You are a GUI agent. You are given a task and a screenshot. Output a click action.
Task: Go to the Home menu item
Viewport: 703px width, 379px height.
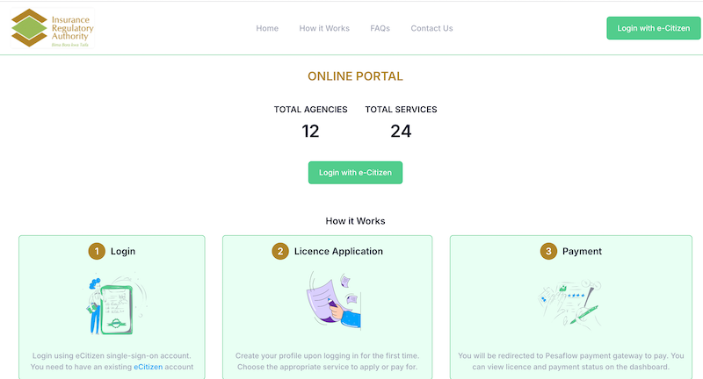coord(267,28)
